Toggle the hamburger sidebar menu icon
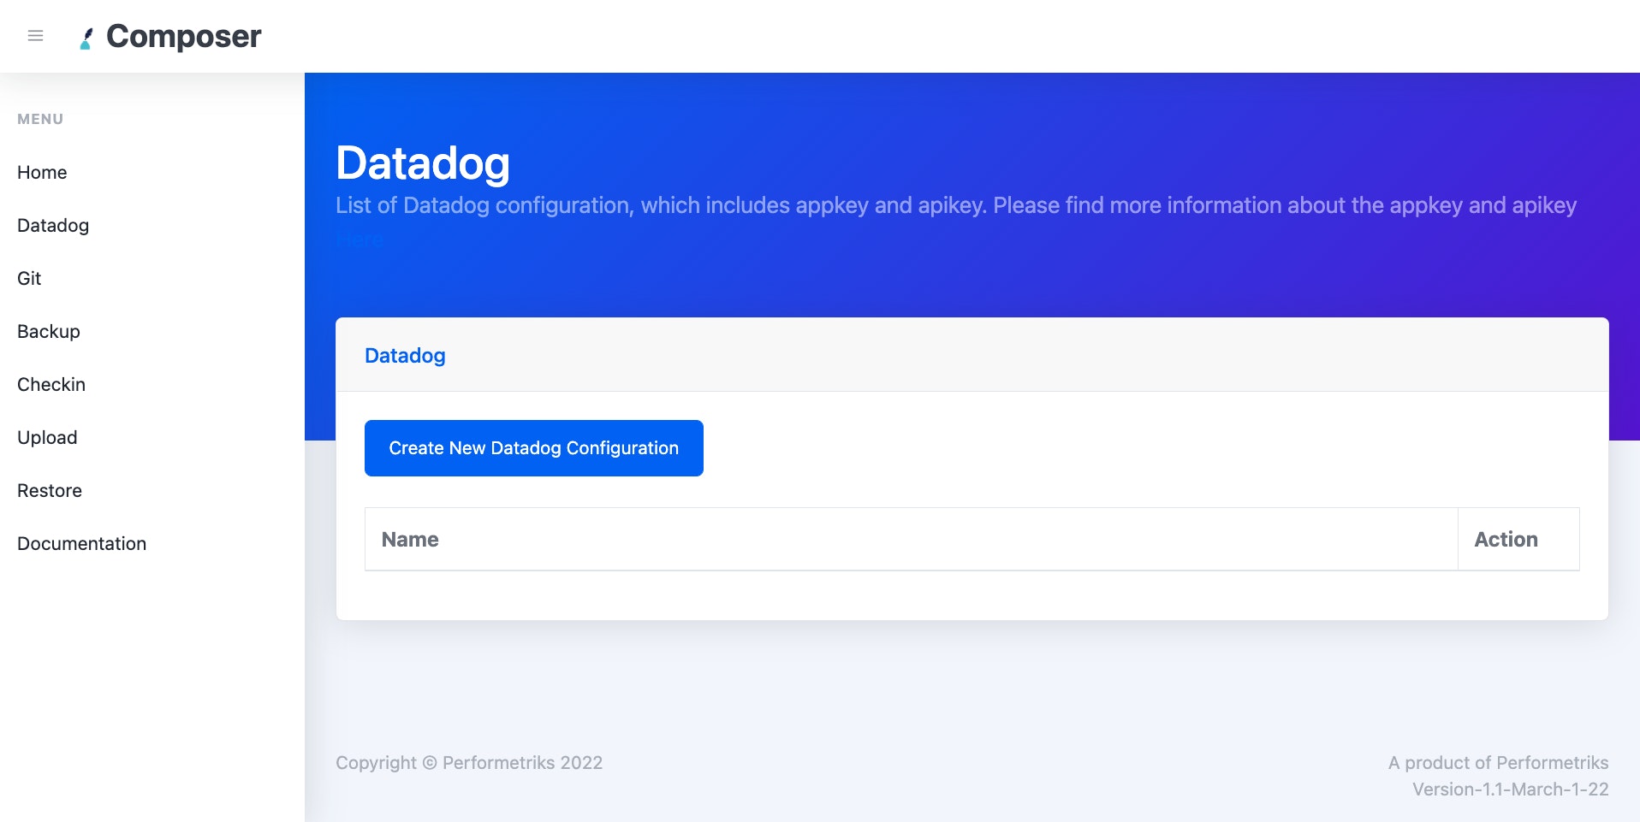Viewport: 1640px width, 822px height. [x=35, y=36]
